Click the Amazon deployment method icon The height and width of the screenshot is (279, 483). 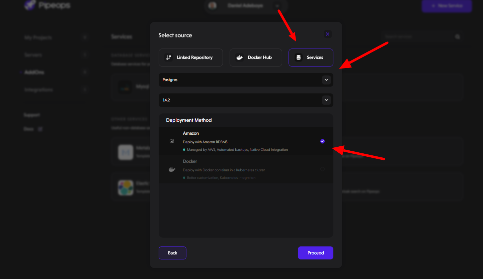click(x=172, y=141)
